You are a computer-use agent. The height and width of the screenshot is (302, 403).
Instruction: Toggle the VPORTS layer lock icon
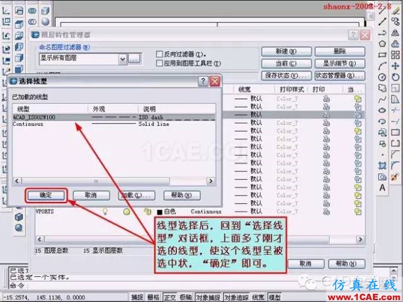(147, 211)
